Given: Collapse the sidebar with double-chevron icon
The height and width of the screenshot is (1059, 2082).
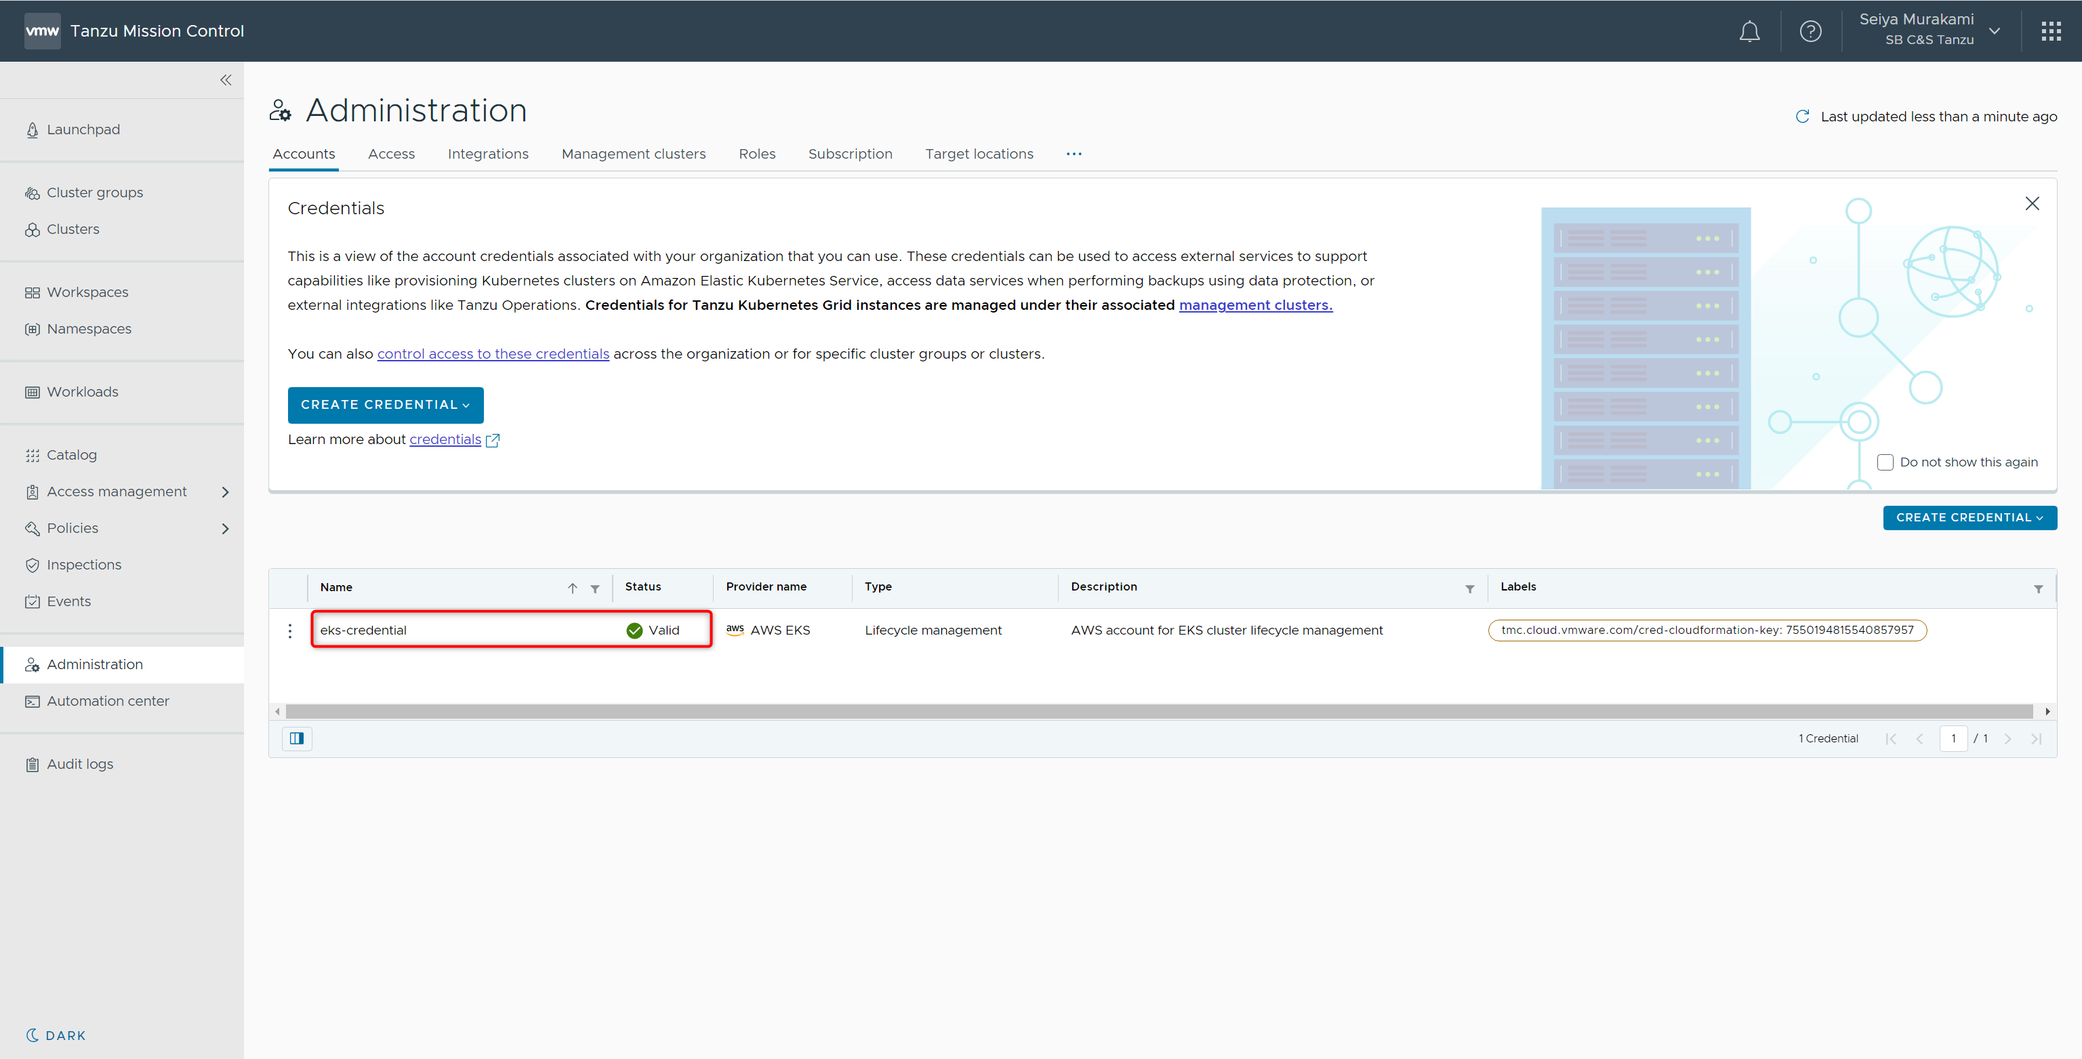Looking at the screenshot, I should point(226,80).
